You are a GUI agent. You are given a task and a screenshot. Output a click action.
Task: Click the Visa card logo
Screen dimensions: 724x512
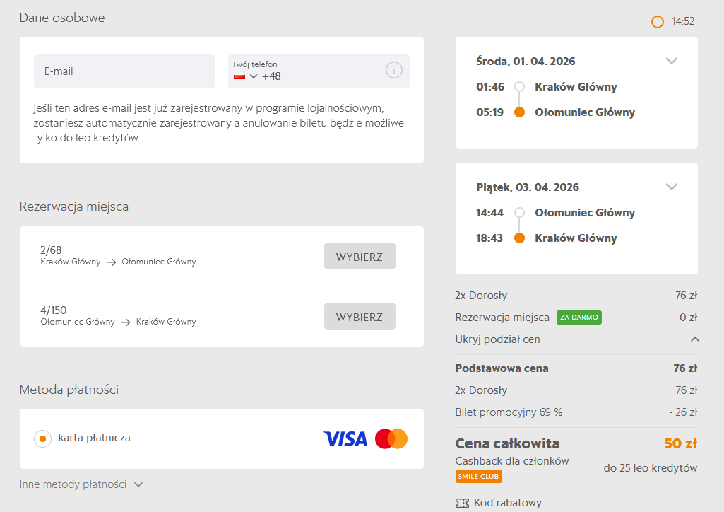(345, 438)
